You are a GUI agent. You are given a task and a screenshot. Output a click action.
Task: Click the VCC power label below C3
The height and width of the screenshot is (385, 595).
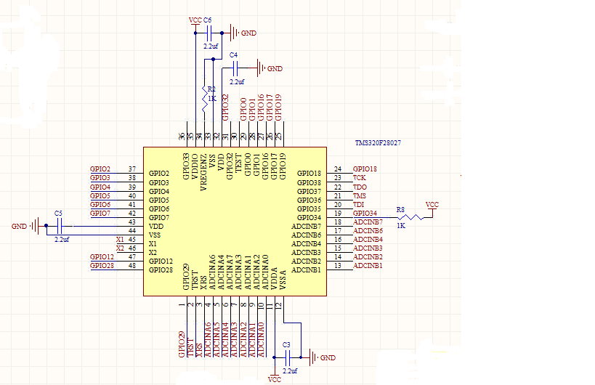click(275, 380)
